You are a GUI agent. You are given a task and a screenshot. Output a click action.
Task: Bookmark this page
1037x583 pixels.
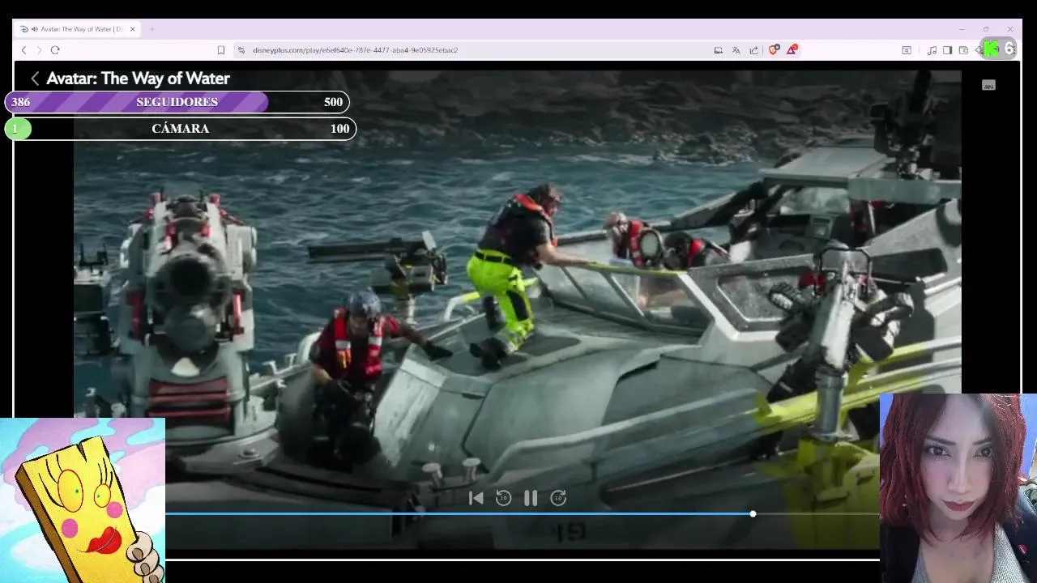220,50
